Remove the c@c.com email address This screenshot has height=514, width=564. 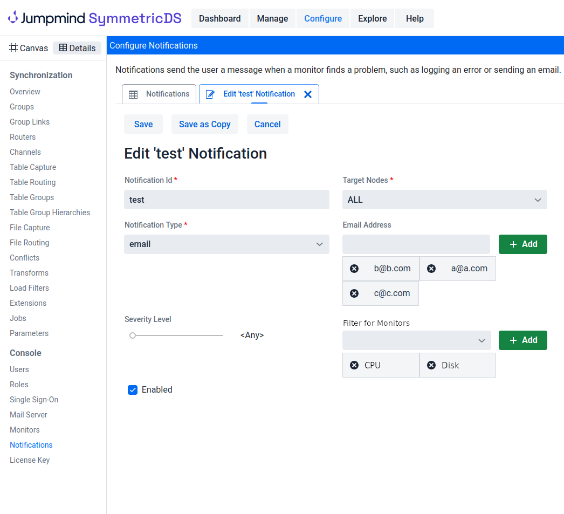[x=354, y=293]
